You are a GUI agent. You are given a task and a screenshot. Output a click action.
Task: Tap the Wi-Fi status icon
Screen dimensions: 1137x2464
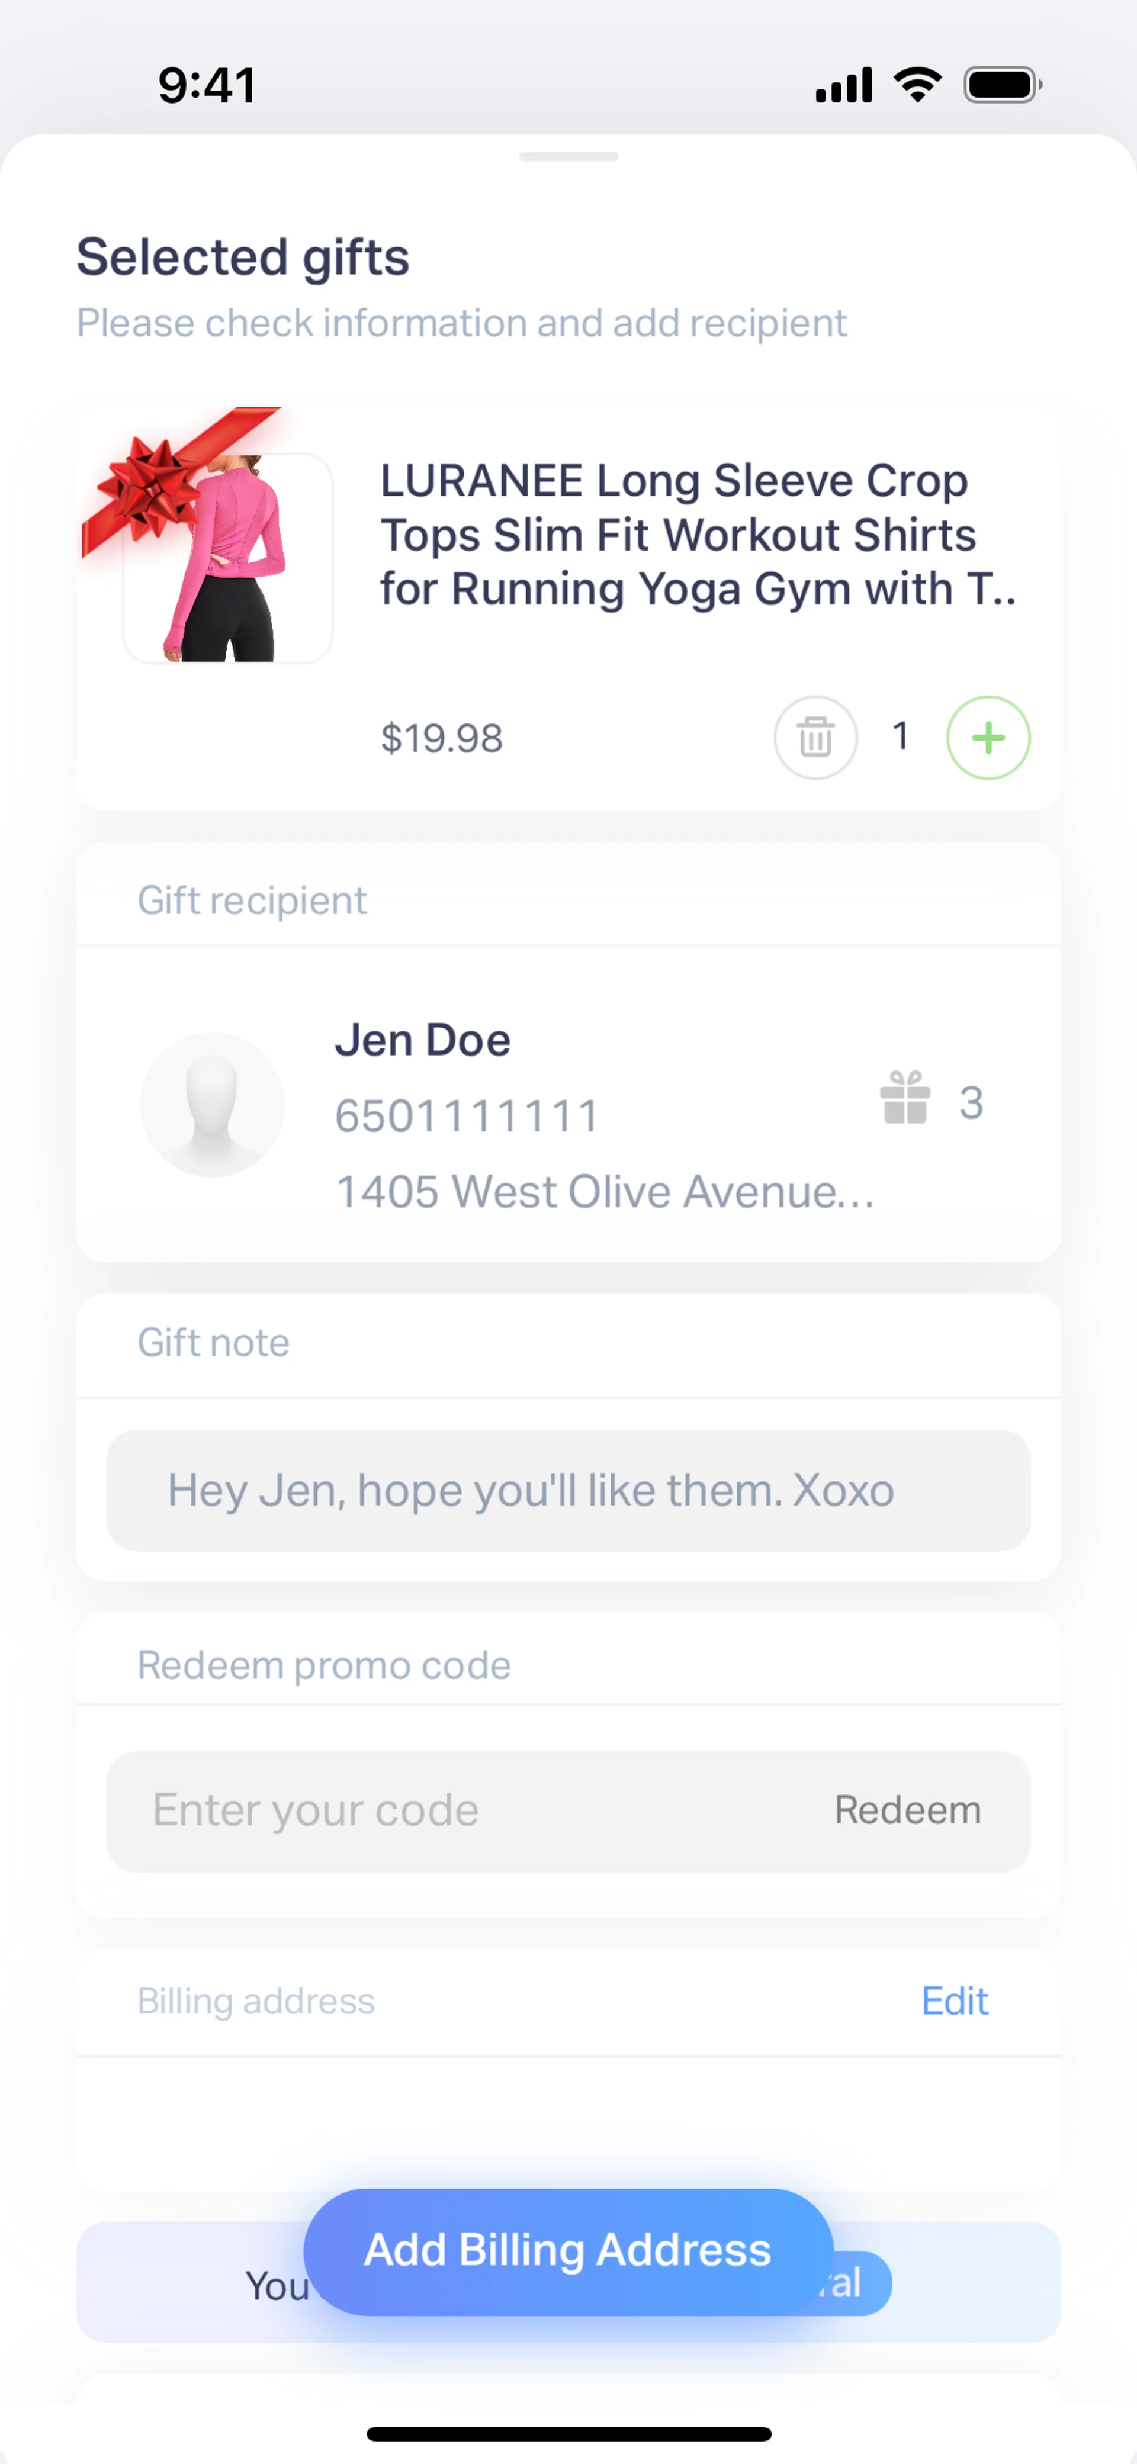tap(917, 85)
